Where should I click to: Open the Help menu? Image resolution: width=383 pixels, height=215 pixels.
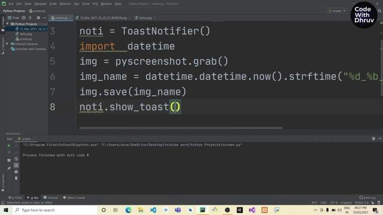(x=118, y=4)
